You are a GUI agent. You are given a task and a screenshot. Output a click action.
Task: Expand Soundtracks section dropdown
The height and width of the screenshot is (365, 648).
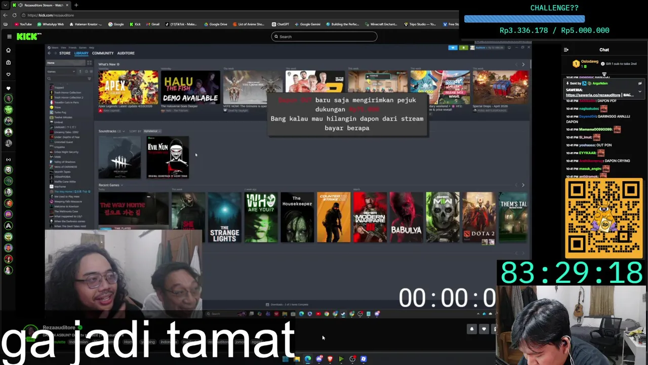123,131
